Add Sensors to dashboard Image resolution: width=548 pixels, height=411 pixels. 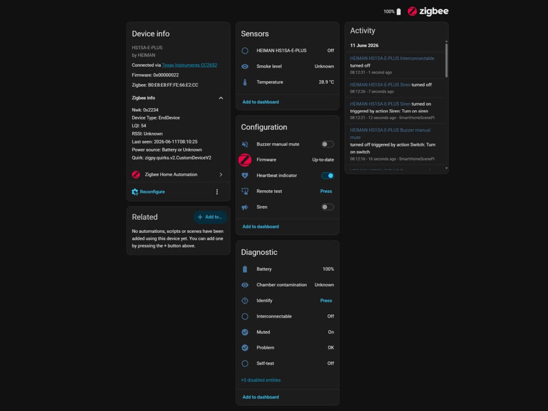pos(261,102)
